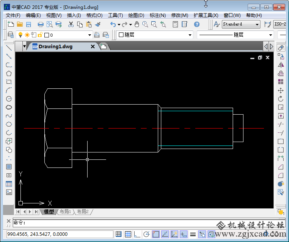The image size is (289, 242).
Task: Click the Save icon
Action: pyautogui.click(x=29, y=24)
